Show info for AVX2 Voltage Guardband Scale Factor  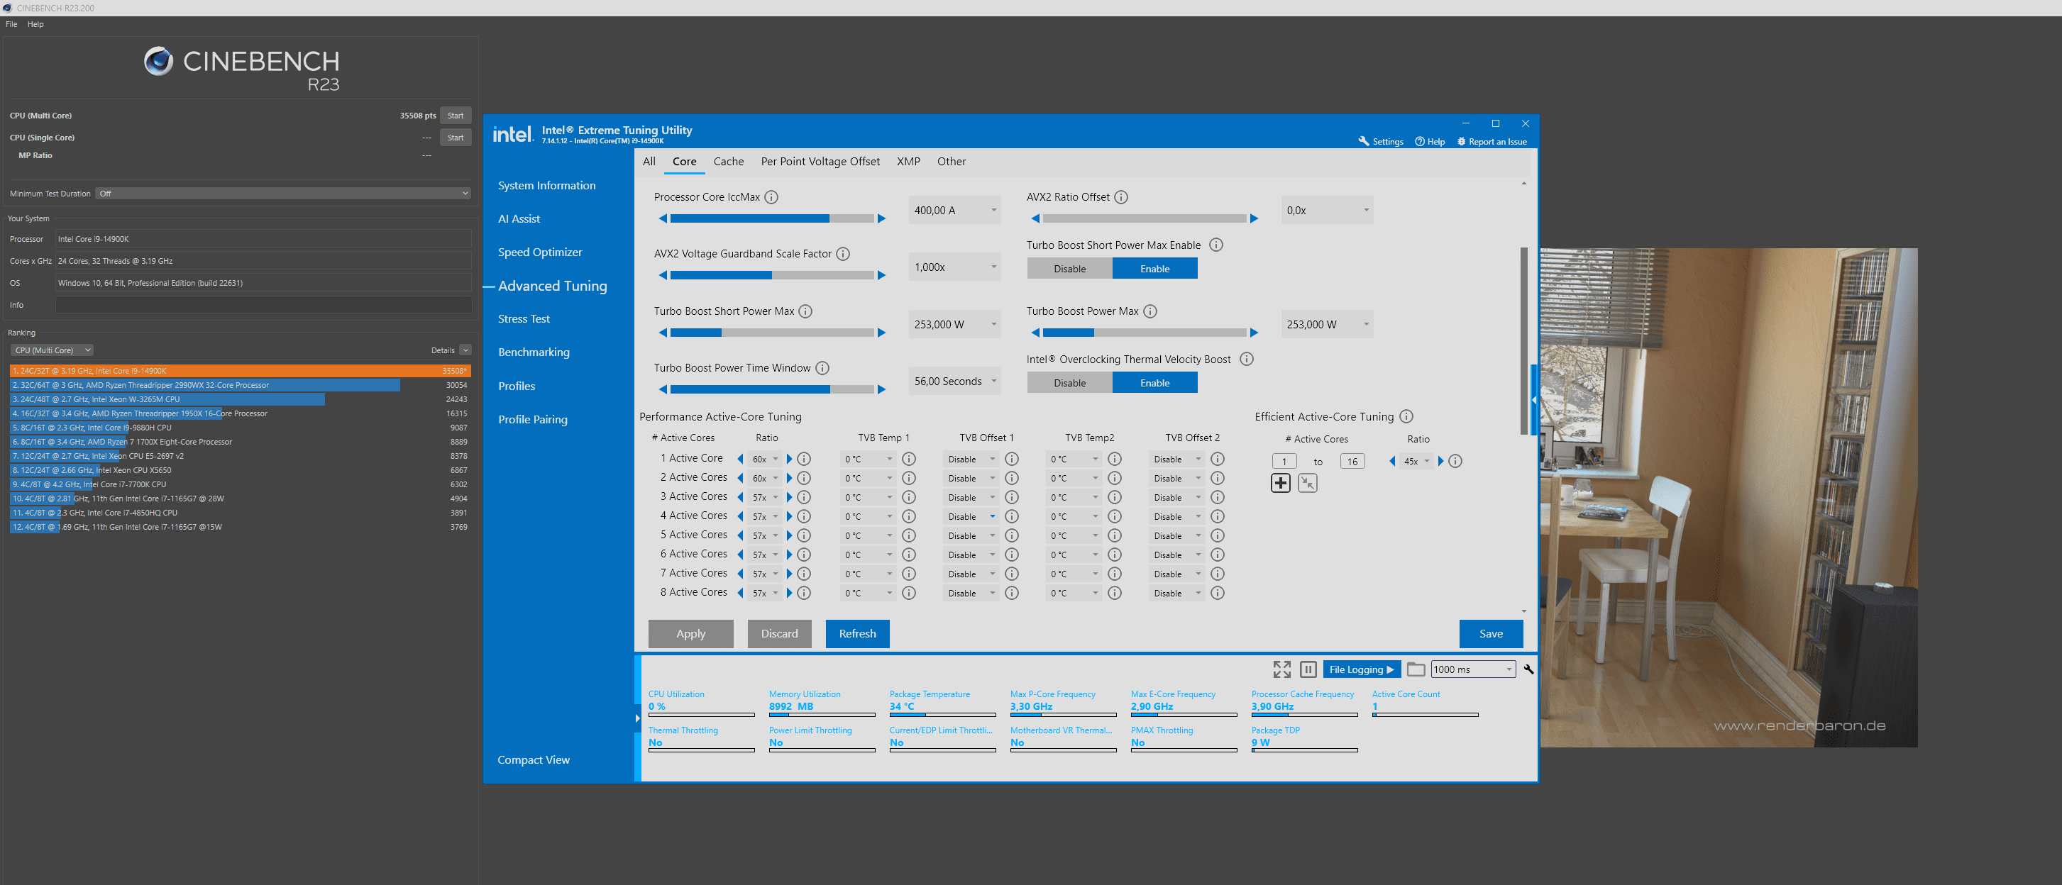pos(843,254)
